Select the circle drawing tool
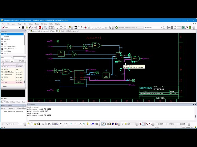 coord(61,28)
